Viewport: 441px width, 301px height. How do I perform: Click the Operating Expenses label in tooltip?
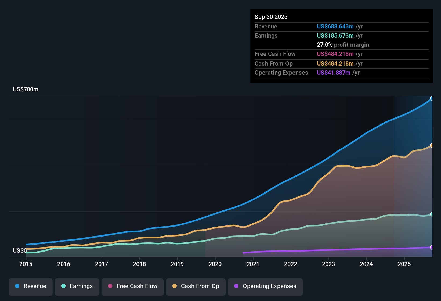pos(281,73)
